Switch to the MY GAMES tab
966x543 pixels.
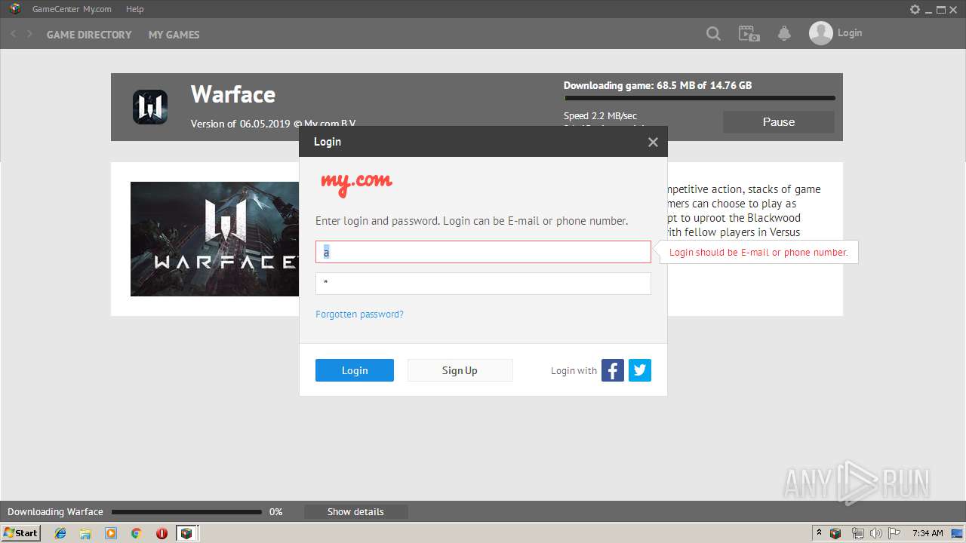(x=174, y=35)
